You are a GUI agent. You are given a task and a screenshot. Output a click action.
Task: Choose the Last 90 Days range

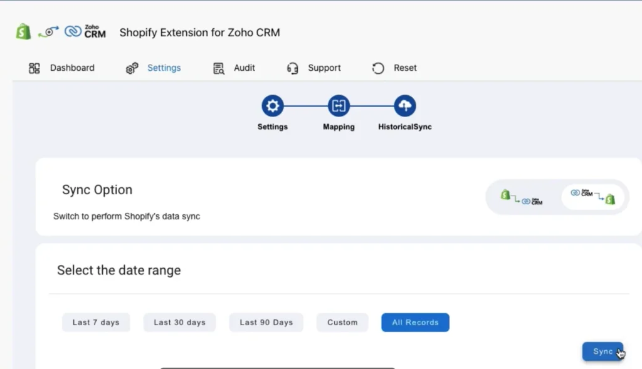(266, 322)
